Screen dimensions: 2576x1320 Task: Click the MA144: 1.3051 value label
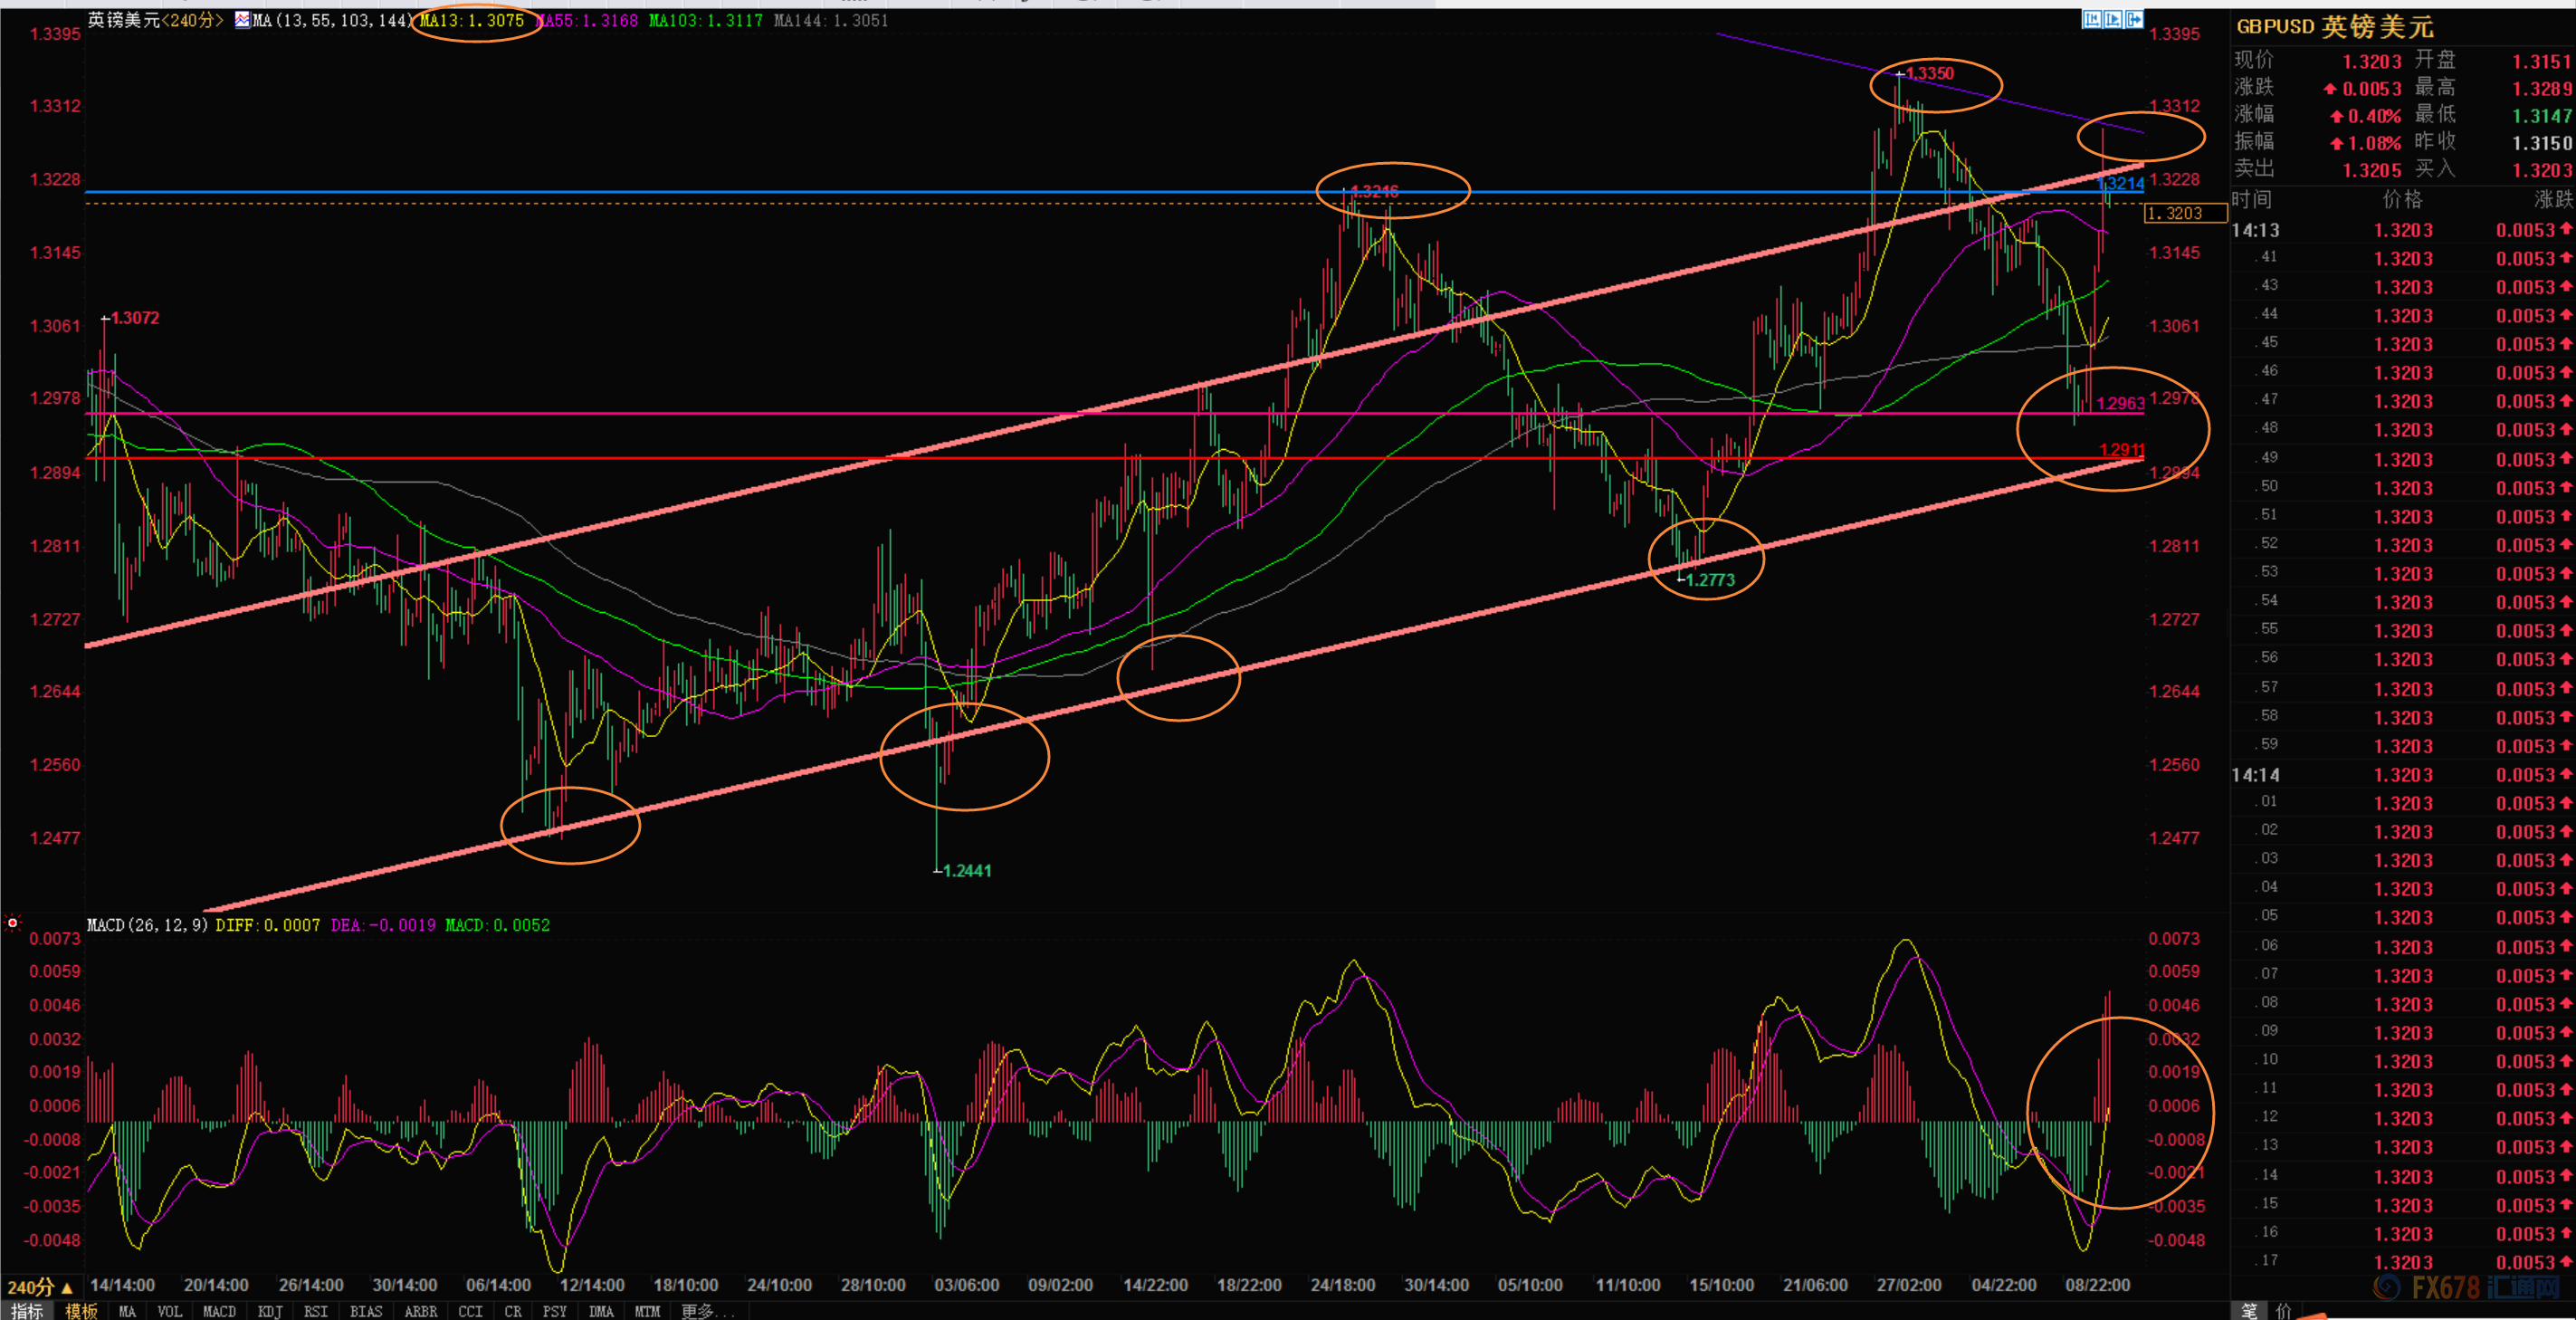pos(831,20)
